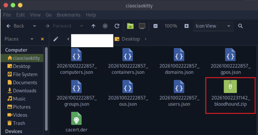Select the domains.json file icon
Viewport: 258px width, 135px height.
pyautogui.click(x=179, y=55)
